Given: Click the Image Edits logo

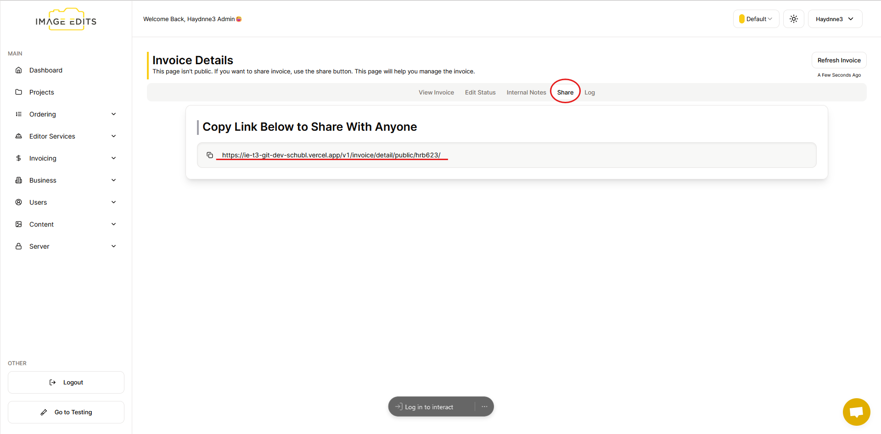Looking at the screenshot, I should (66, 20).
